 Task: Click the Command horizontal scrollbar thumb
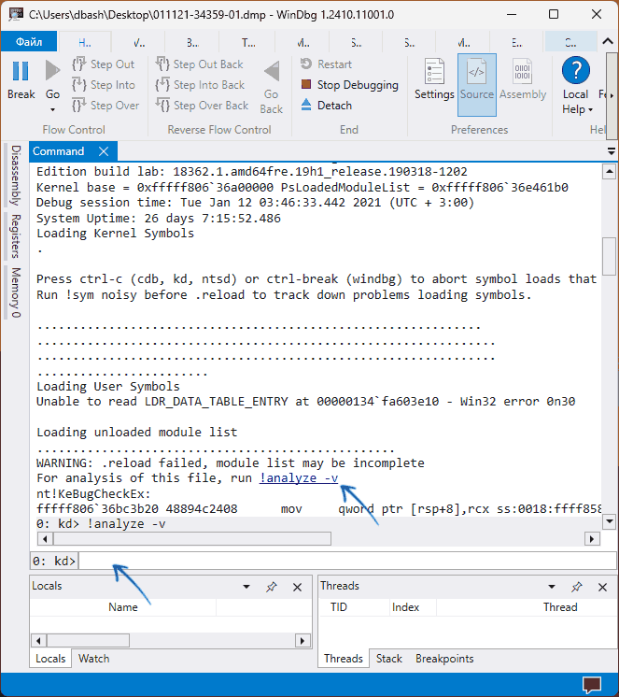(x=191, y=539)
